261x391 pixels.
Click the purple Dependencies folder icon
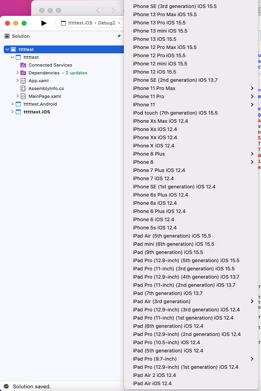[x=24, y=73]
